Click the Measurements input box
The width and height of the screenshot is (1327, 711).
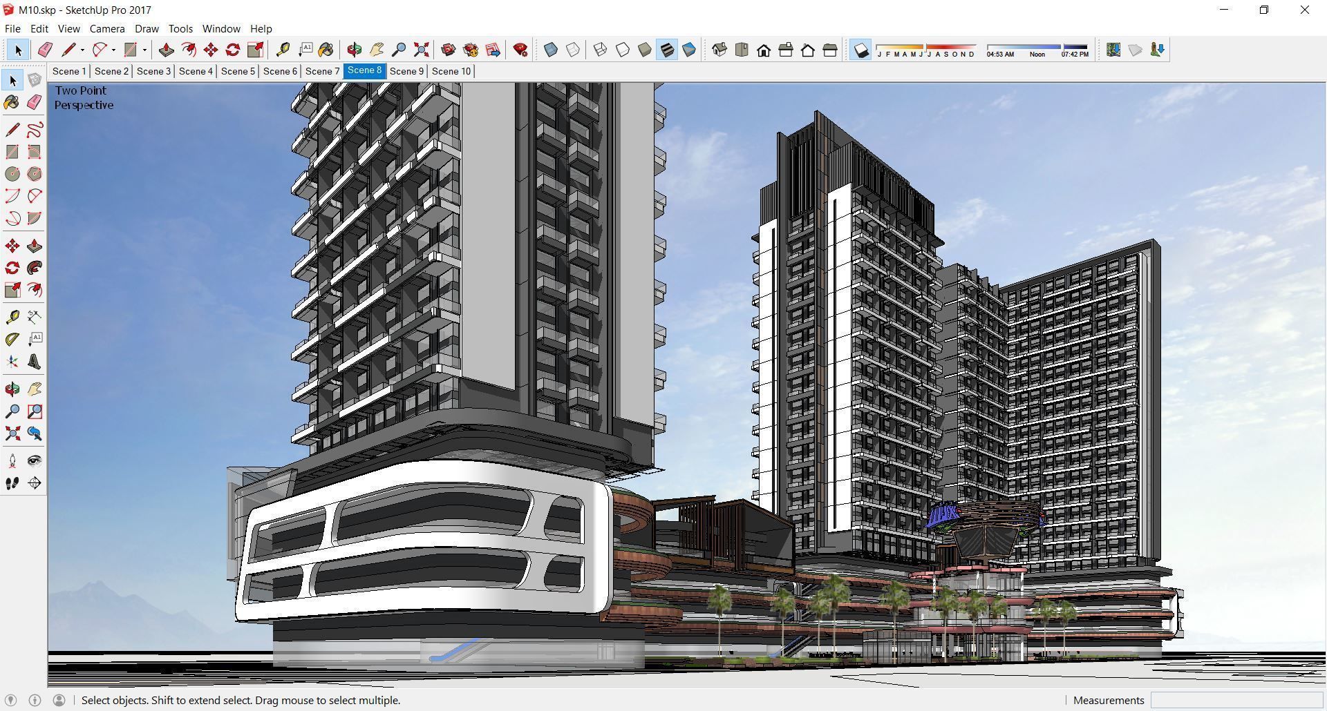[1236, 700]
